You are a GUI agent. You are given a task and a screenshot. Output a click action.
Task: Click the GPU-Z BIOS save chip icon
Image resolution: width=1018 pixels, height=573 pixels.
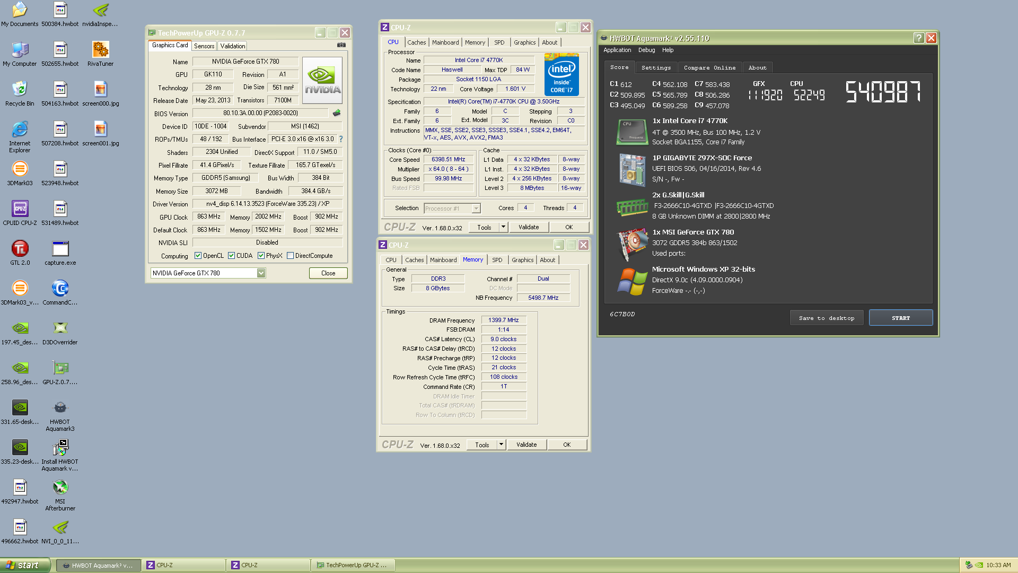pos(337,113)
